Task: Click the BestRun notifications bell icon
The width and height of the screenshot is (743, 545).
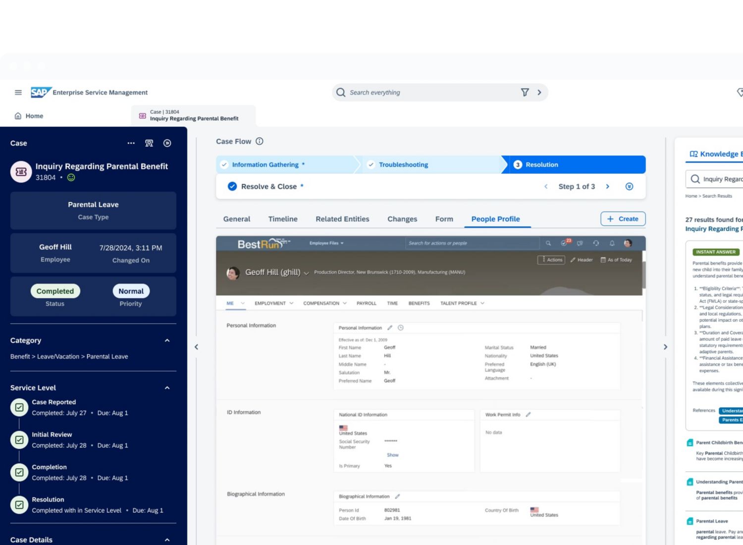Action: click(x=612, y=243)
